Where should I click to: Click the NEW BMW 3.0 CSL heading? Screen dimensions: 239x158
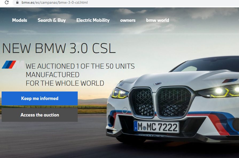[x=59, y=48]
